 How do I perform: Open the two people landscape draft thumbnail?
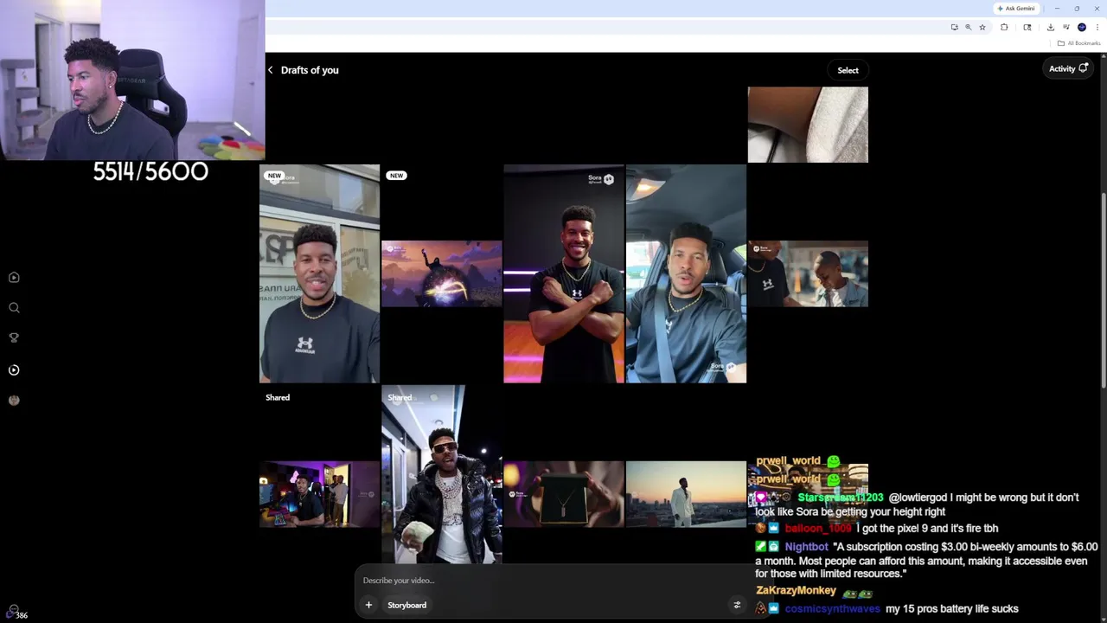click(x=808, y=273)
